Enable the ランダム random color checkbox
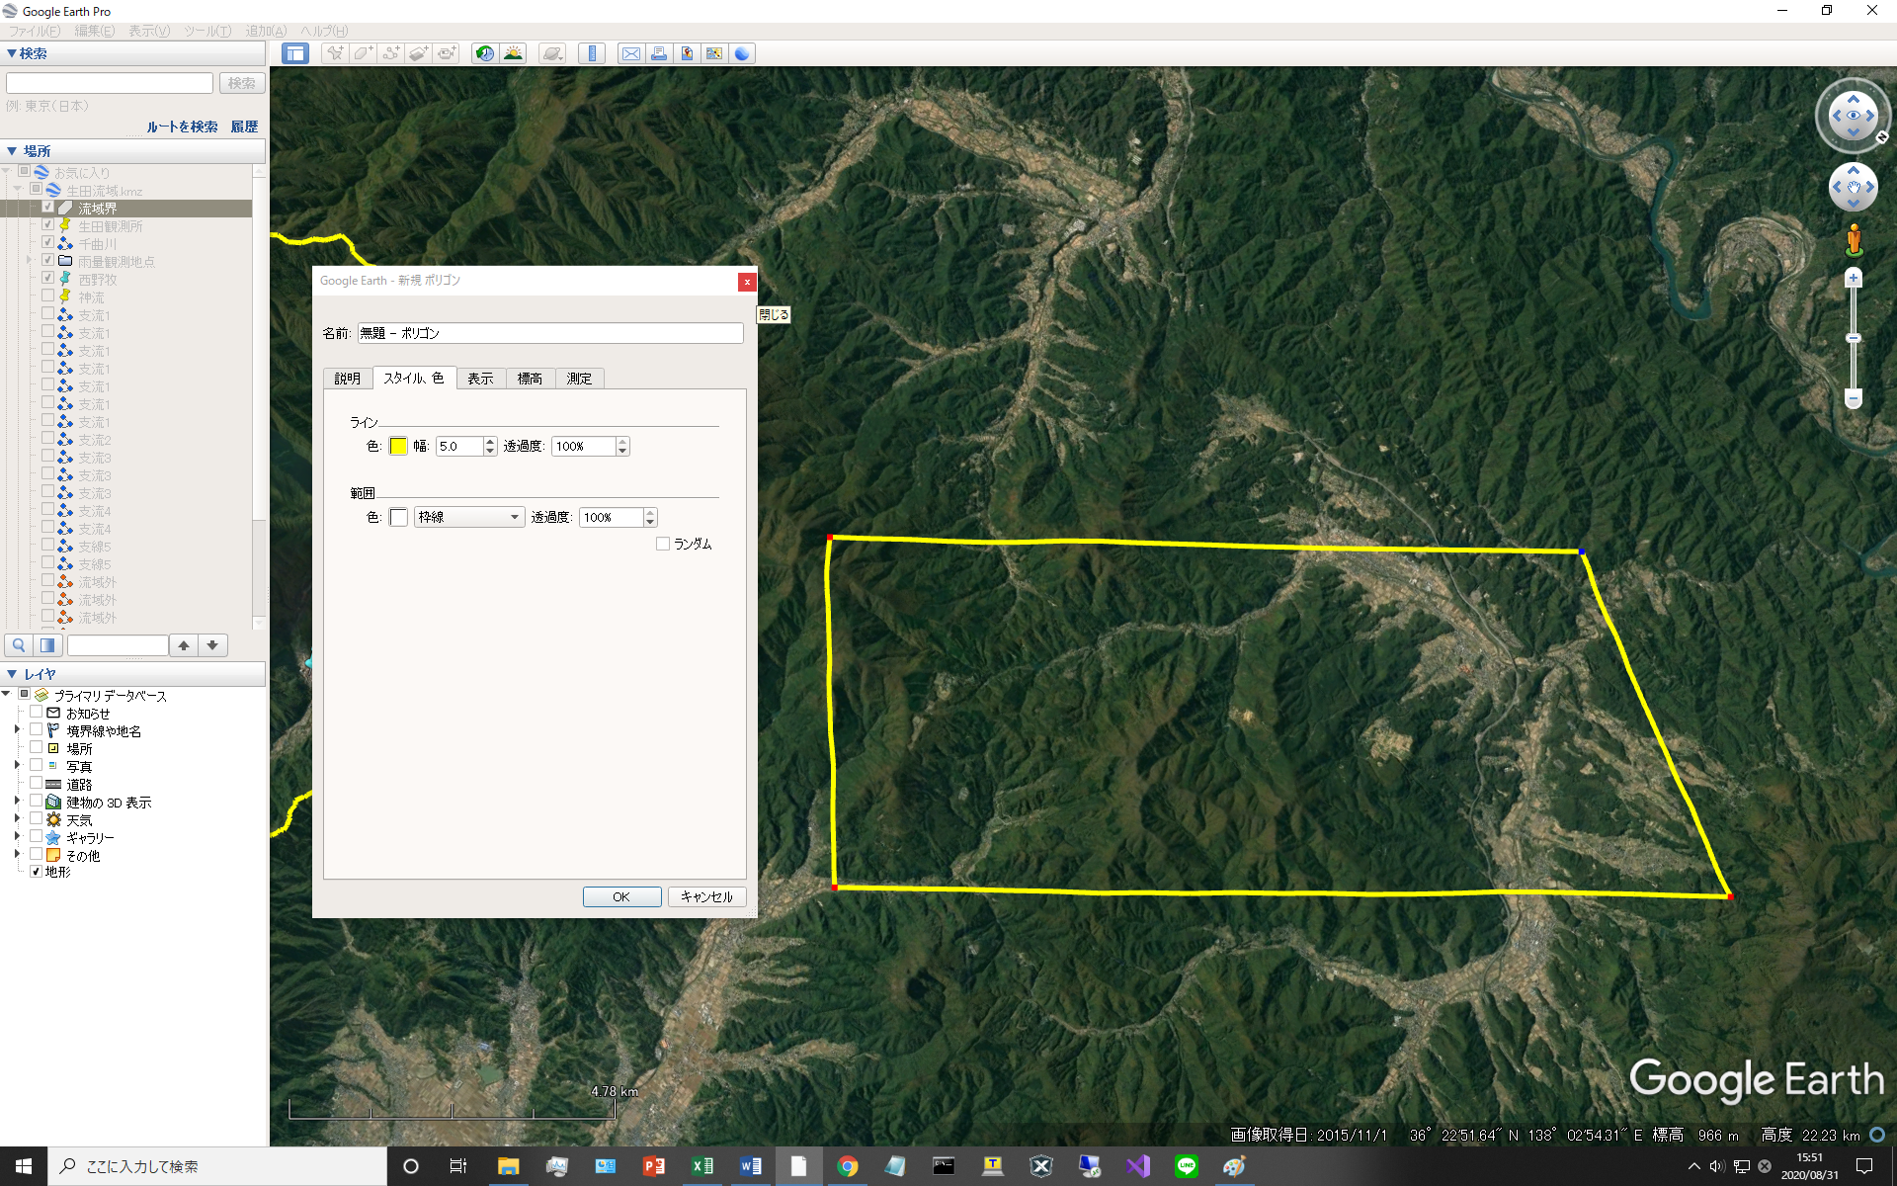Viewport: 1897px width, 1186px height. click(x=663, y=544)
